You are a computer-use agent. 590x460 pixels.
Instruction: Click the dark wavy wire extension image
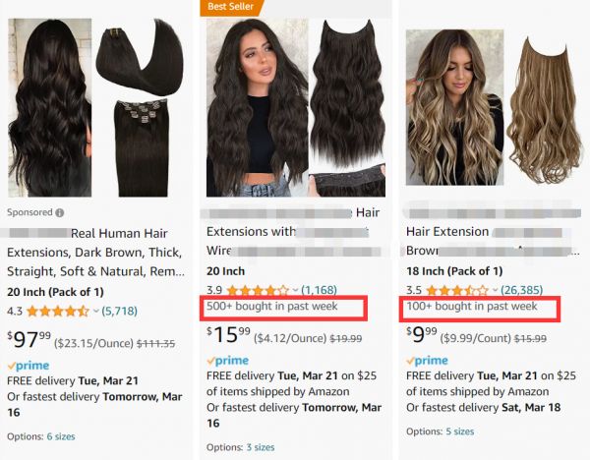(x=296, y=107)
